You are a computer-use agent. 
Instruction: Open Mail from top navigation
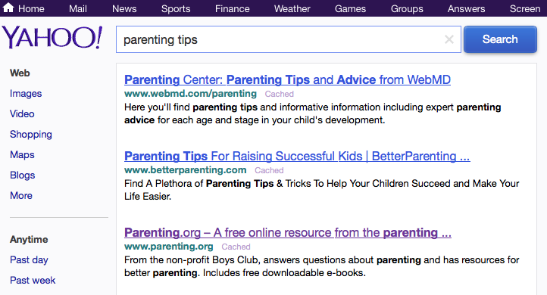point(78,9)
